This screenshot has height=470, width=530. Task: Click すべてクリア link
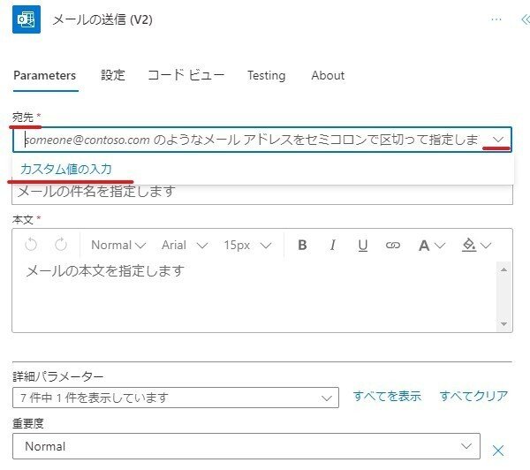[x=473, y=396]
